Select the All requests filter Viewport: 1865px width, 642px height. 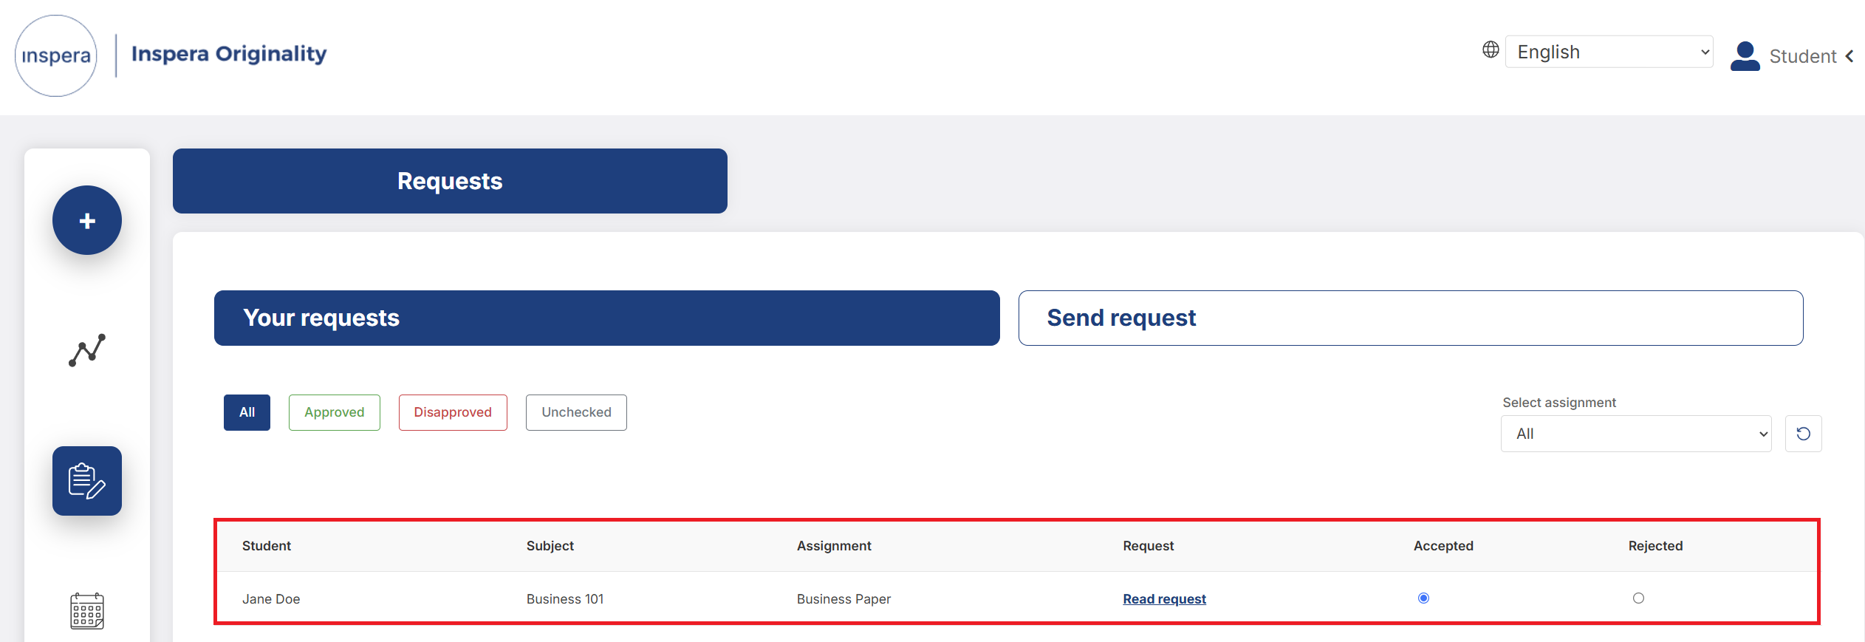[x=246, y=412]
